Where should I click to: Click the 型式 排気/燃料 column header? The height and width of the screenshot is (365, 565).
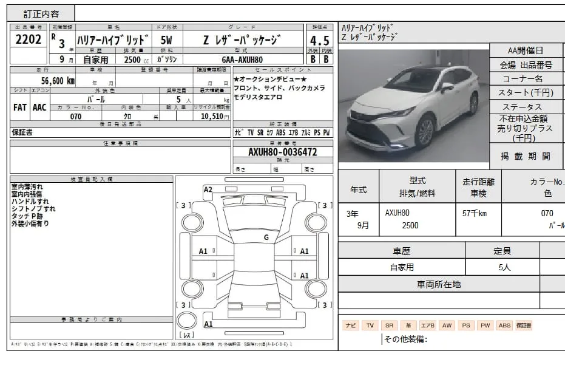click(418, 187)
